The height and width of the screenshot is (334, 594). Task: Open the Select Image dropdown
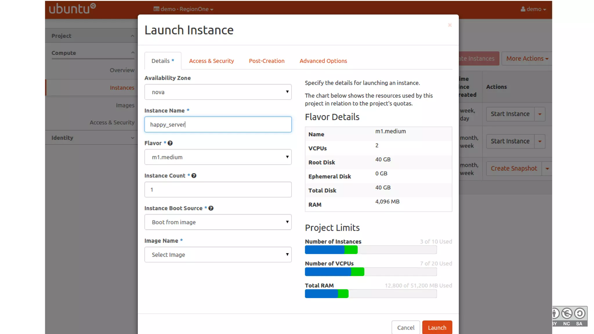(x=218, y=255)
